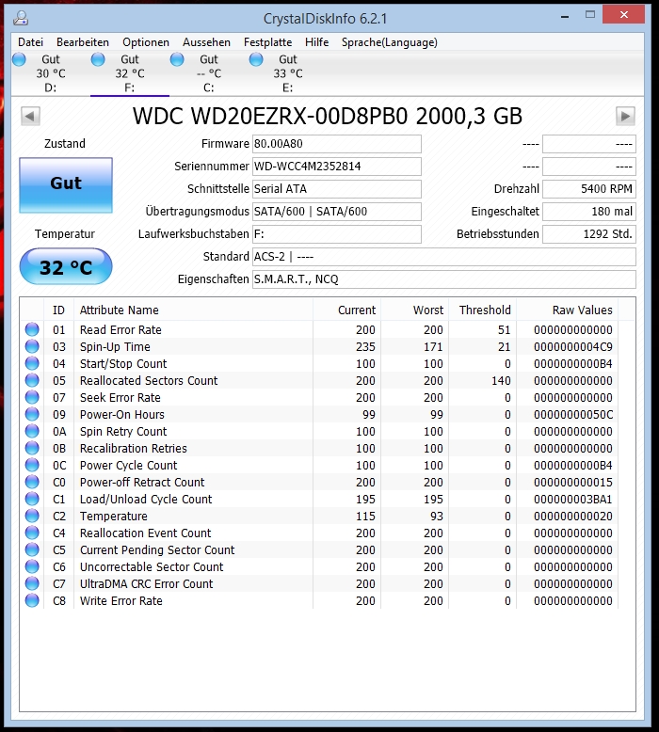Click status orb for UltraDMA CRC Error Count

coord(32,583)
